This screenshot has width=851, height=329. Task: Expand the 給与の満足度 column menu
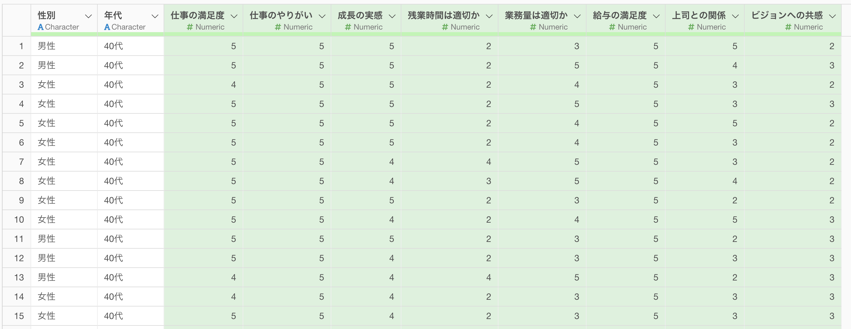657,16
